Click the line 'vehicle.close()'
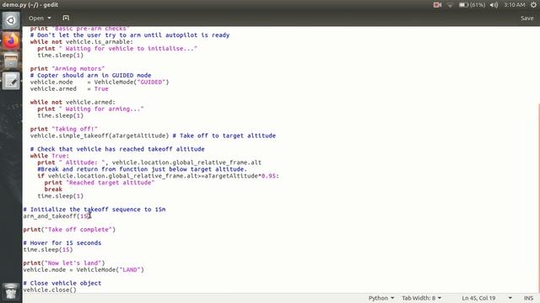Screen dimensions: 540x303 click(50, 290)
